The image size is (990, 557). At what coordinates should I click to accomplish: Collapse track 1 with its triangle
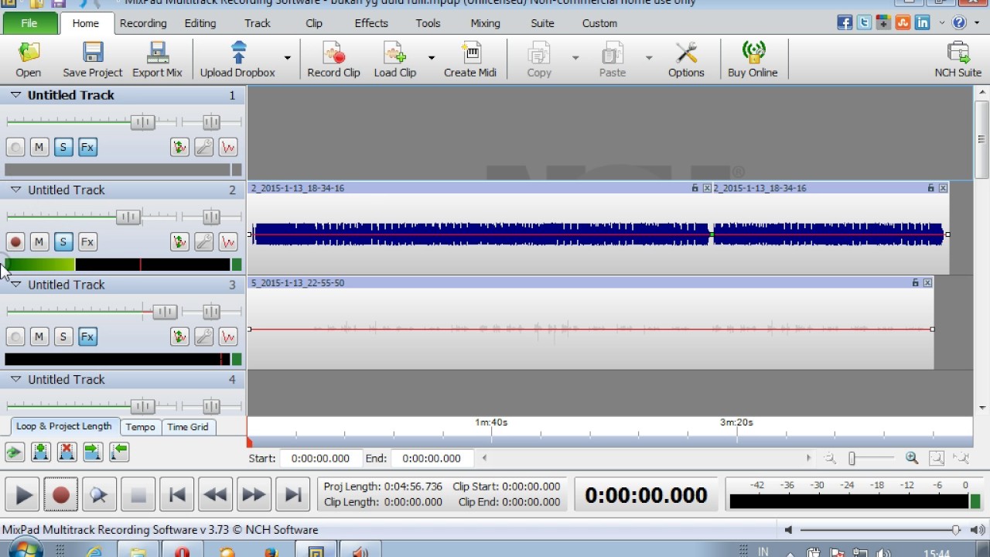[15, 95]
